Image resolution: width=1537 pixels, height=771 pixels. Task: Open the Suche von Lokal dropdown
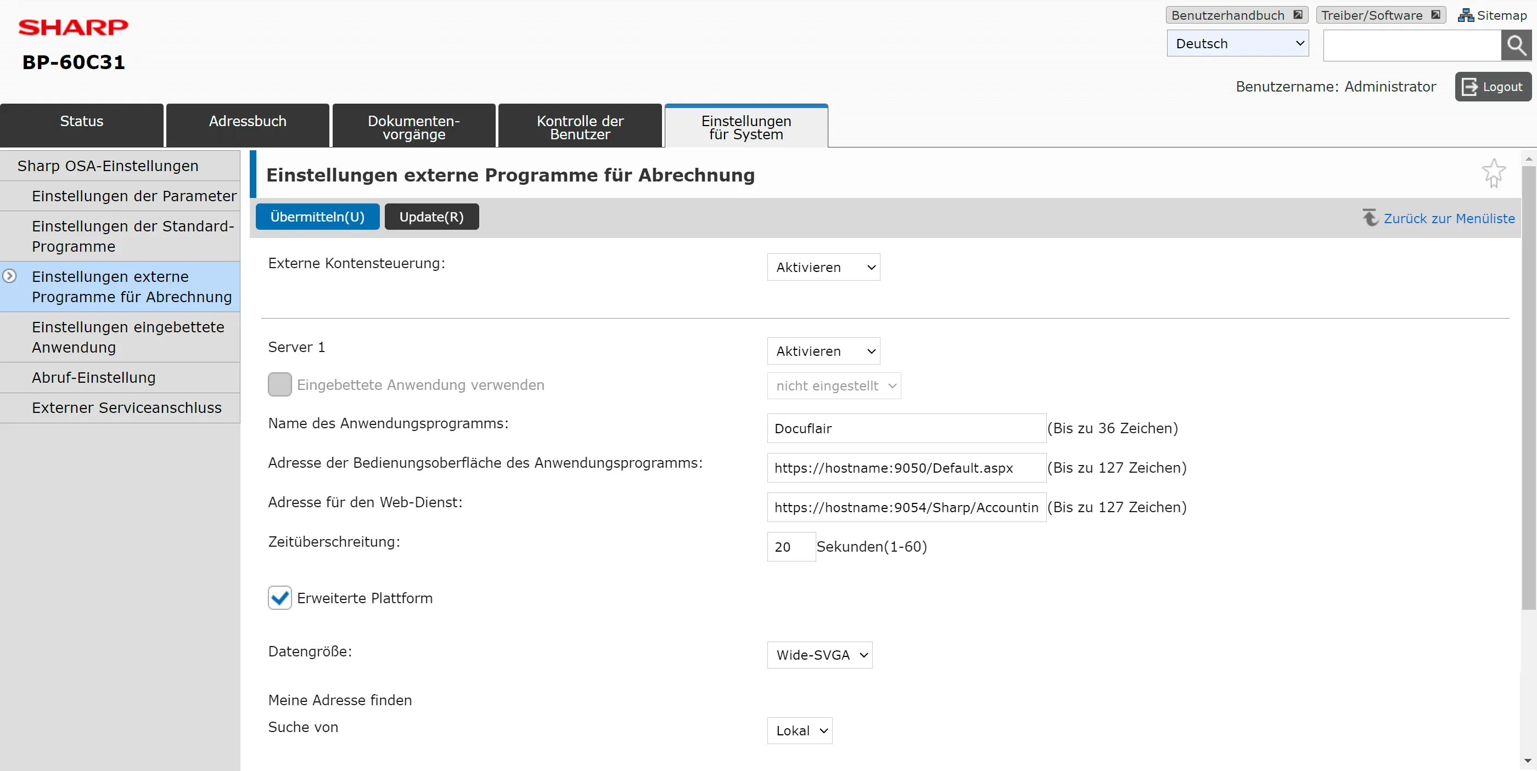point(800,730)
